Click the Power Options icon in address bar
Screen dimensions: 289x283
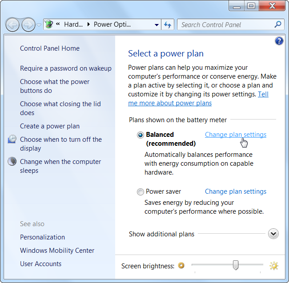(x=49, y=24)
